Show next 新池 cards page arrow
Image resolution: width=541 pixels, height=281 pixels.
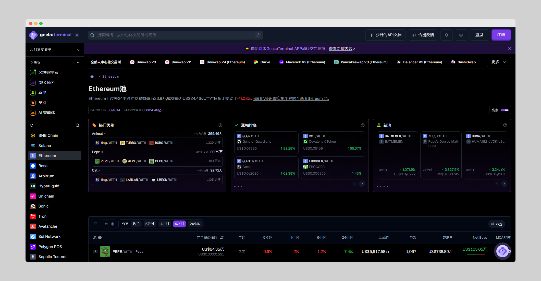coord(504,184)
